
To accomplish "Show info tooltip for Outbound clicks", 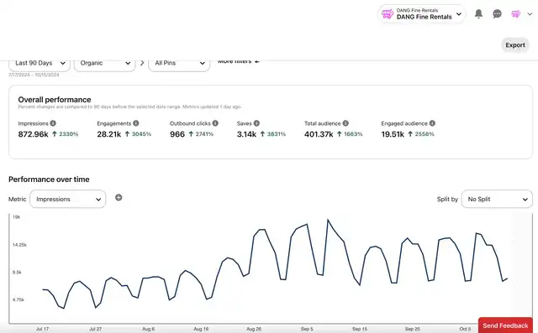I will (215, 123).
